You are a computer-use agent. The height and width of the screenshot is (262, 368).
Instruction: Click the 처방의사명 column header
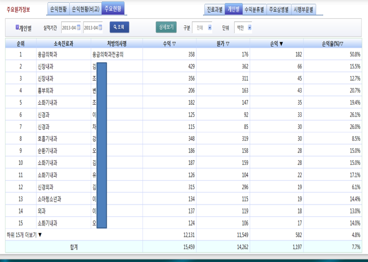[117, 44]
